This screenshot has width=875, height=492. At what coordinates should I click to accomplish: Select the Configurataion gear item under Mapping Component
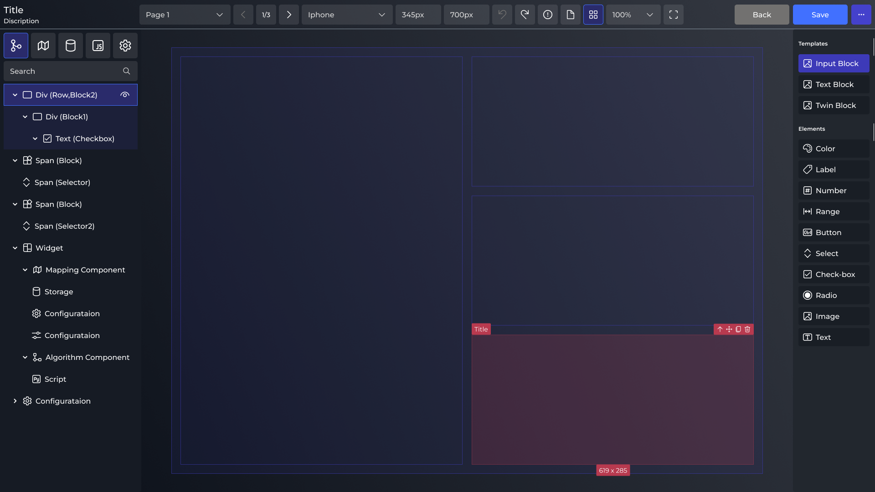[71, 313]
